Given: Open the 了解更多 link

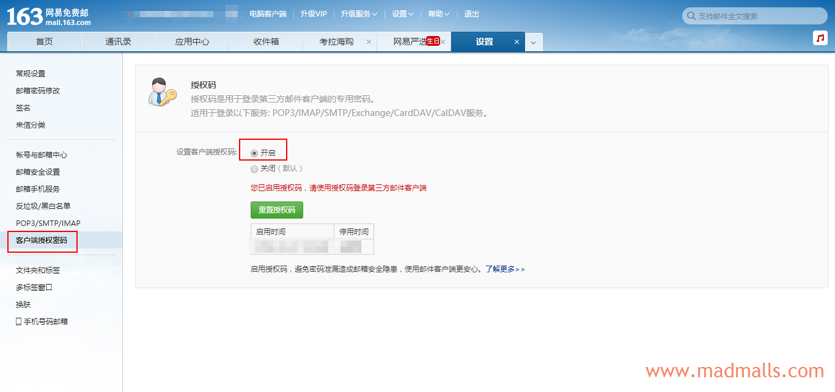Looking at the screenshot, I should [505, 269].
